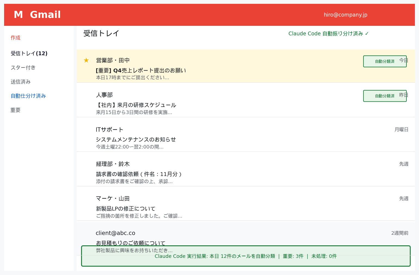Open the 自動仕分け済み folder

point(28,96)
